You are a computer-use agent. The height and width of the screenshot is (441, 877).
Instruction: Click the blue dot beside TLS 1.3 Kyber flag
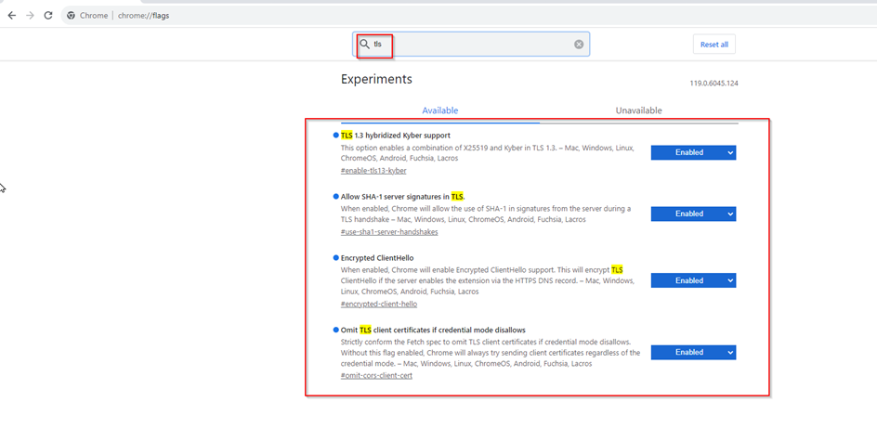tap(335, 136)
